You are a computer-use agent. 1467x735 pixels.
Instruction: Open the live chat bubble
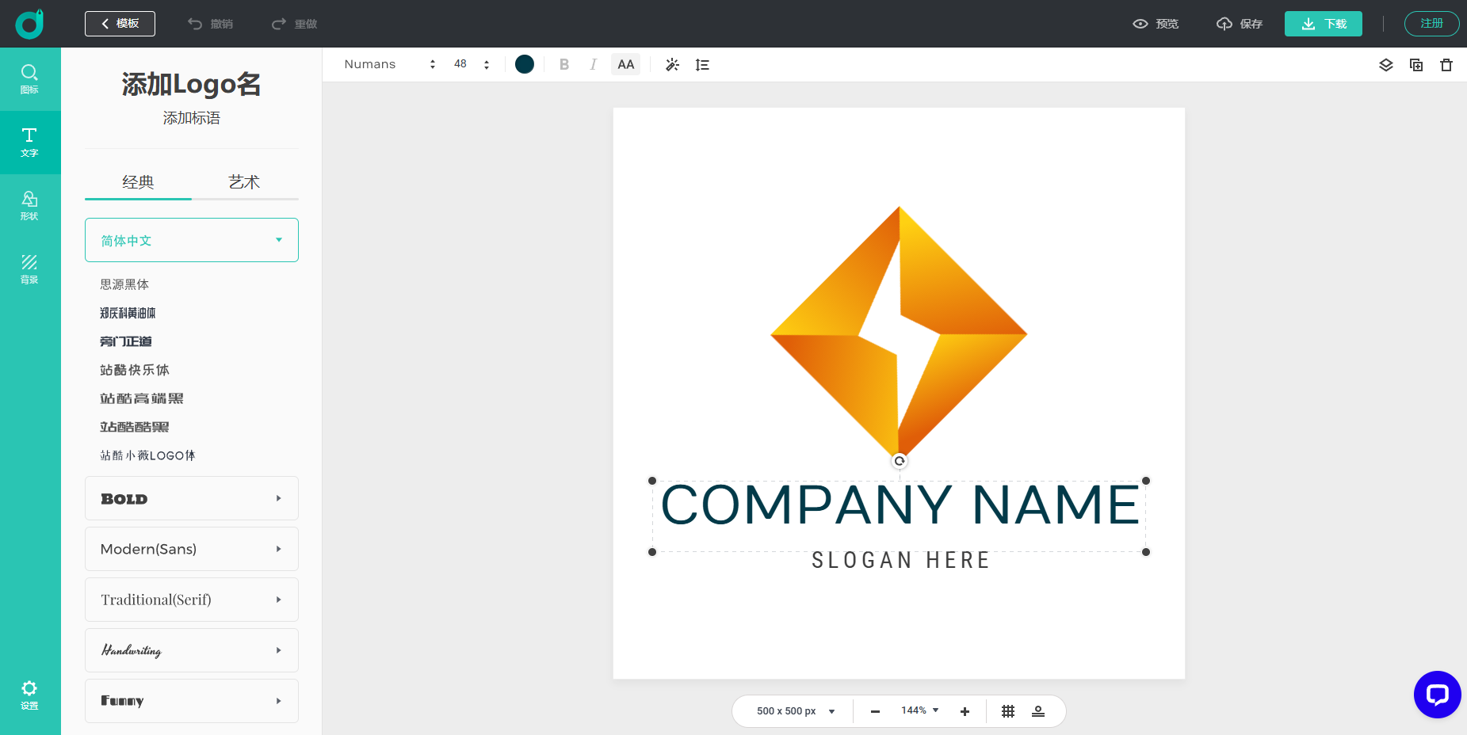pos(1437,695)
